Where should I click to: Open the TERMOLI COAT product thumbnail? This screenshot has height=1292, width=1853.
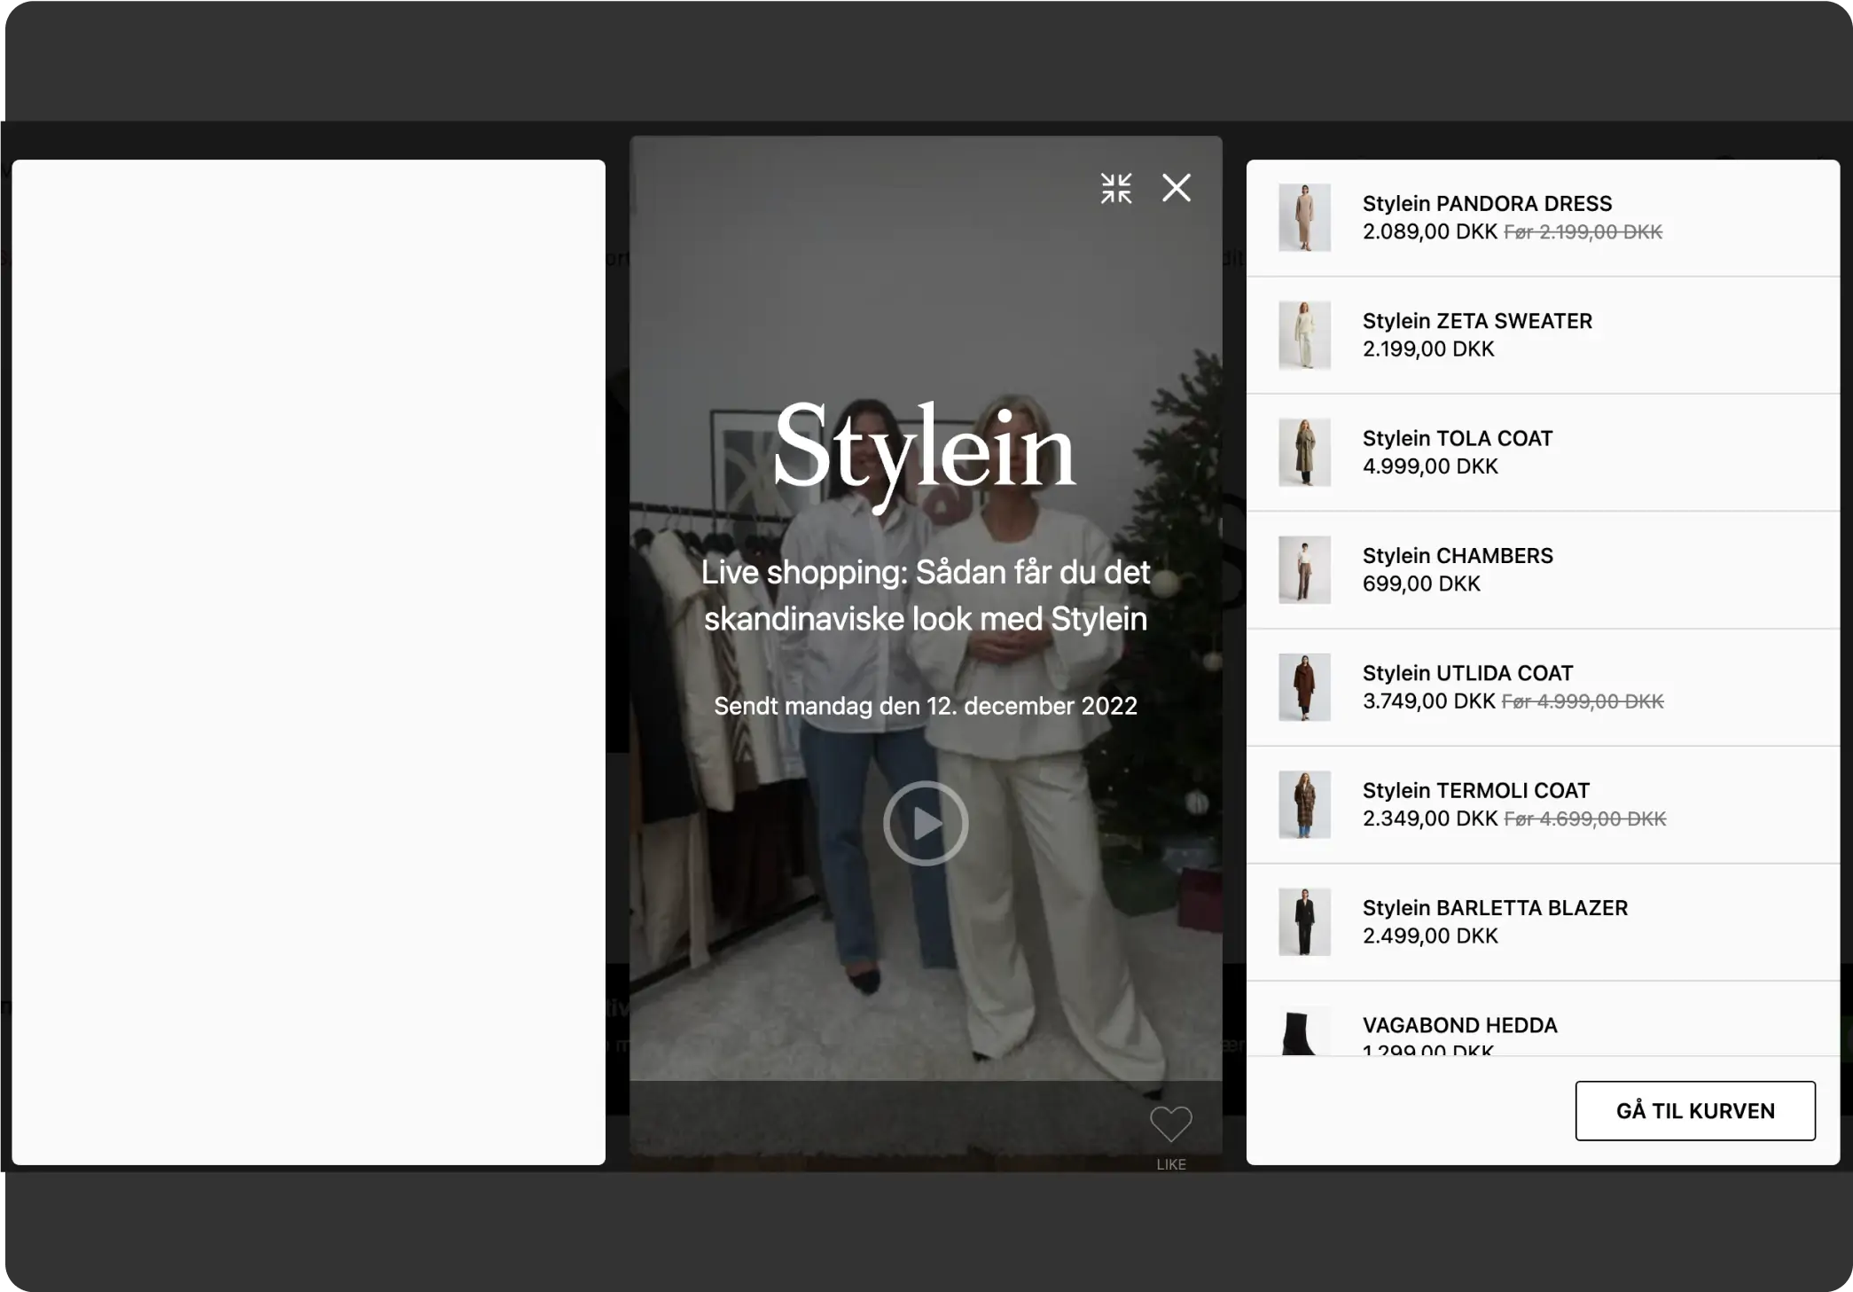point(1304,804)
